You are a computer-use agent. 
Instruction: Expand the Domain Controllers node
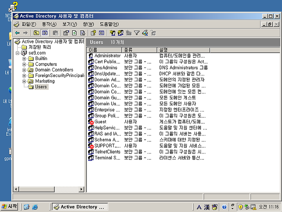pyautogui.click(x=24, y=70)
